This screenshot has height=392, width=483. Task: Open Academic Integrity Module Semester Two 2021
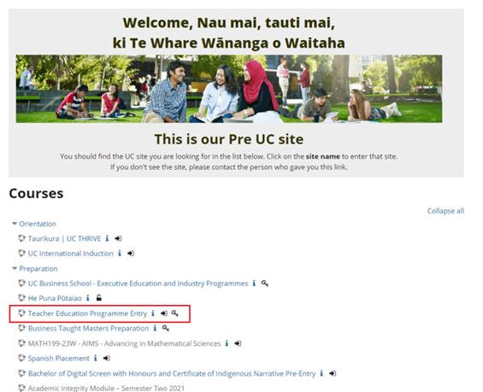point(106,388)
